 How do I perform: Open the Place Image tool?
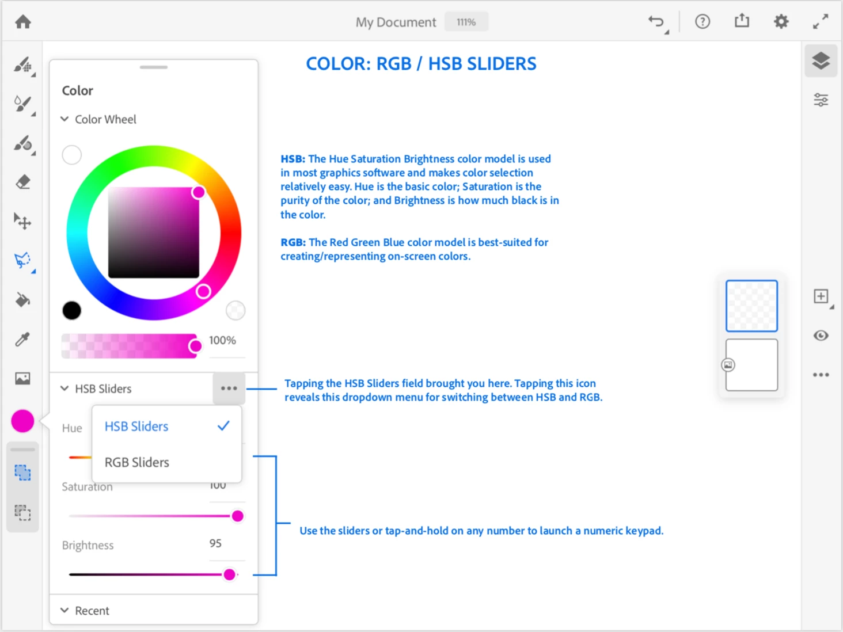click(23, 378)
